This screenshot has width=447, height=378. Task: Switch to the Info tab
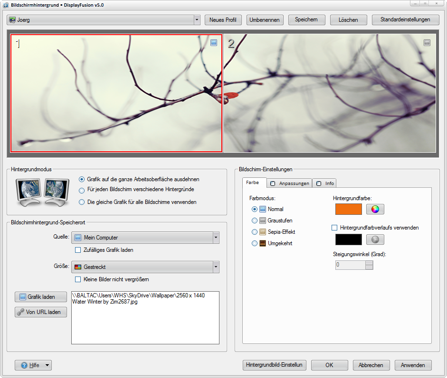coord(325,183)
